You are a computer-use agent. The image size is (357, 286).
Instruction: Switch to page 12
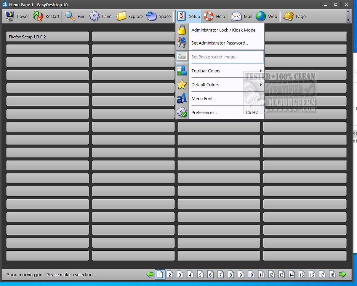tap(271, 275)
